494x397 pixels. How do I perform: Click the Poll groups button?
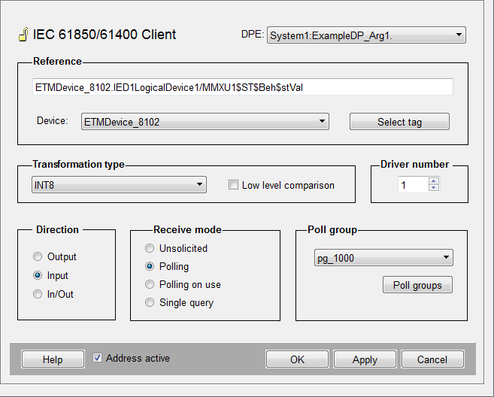point(417,286)
